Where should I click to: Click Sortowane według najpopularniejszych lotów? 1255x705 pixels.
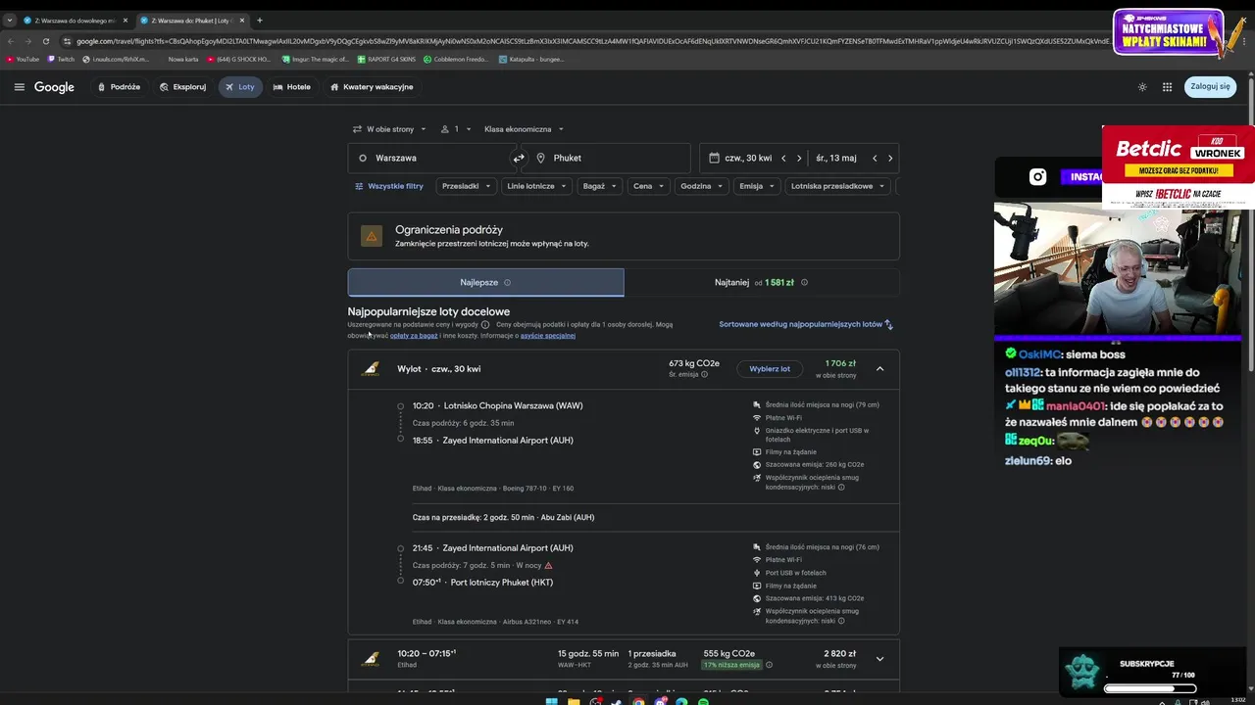(806, 324)
